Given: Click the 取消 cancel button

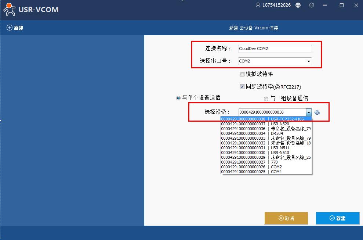Looking at the screenshot, I should 286,218.
